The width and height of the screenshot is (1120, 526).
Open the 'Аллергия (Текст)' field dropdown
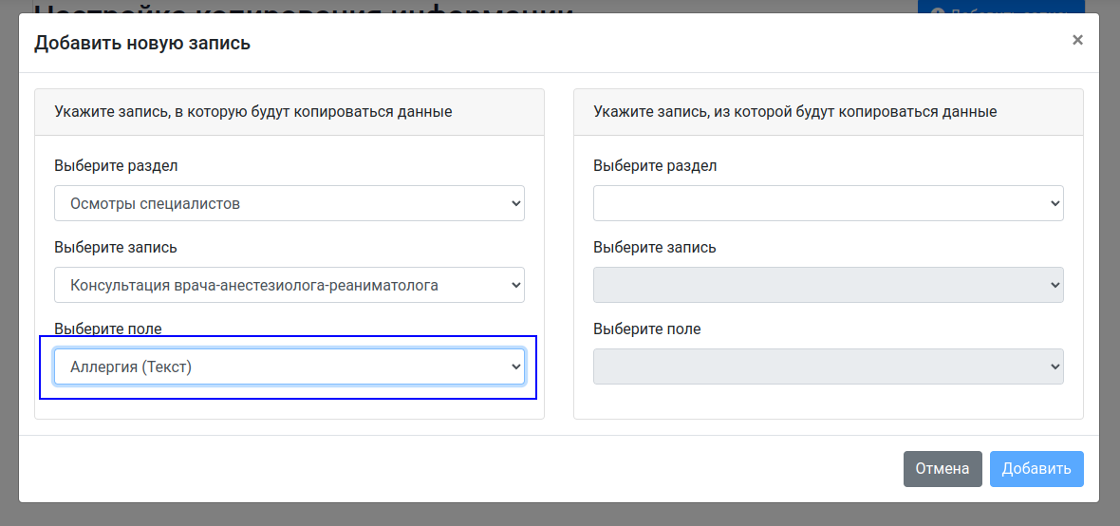[289, 366]
